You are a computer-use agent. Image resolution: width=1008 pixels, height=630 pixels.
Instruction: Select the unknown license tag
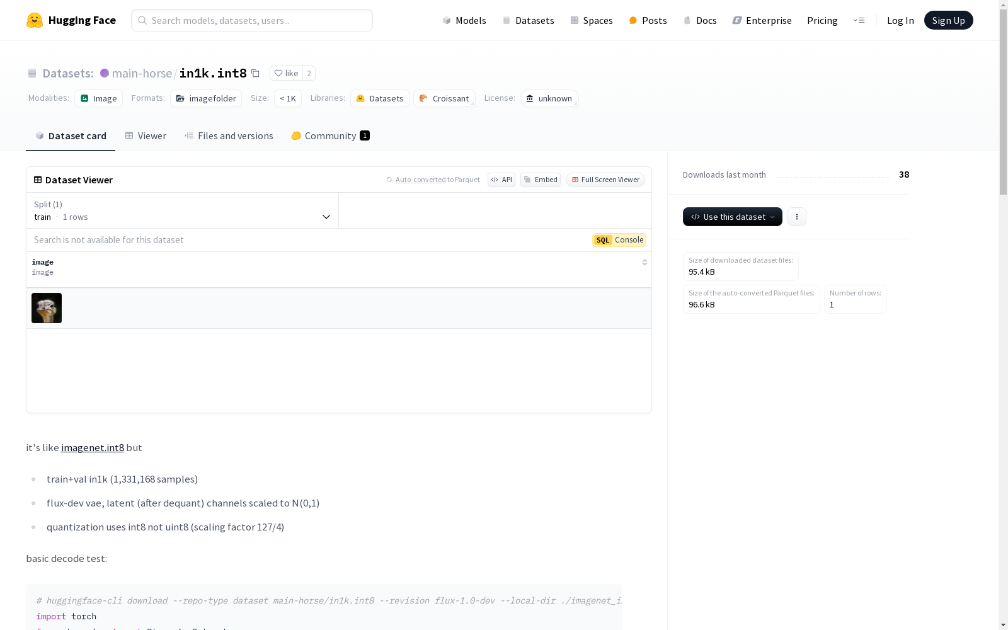tap(549, 98)
